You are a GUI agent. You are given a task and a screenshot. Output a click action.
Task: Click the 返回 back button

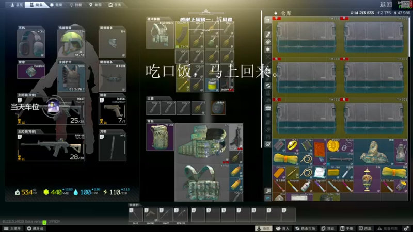(386, 5)
